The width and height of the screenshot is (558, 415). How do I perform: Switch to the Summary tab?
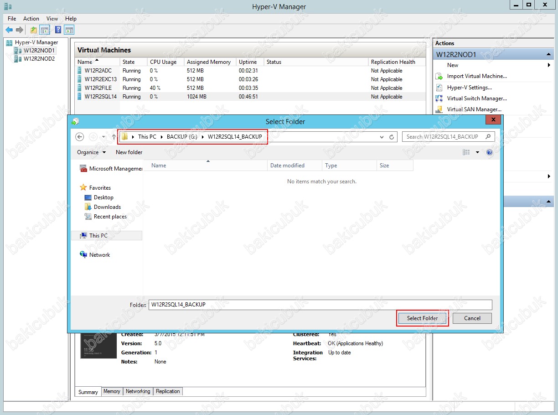point(88,392)
